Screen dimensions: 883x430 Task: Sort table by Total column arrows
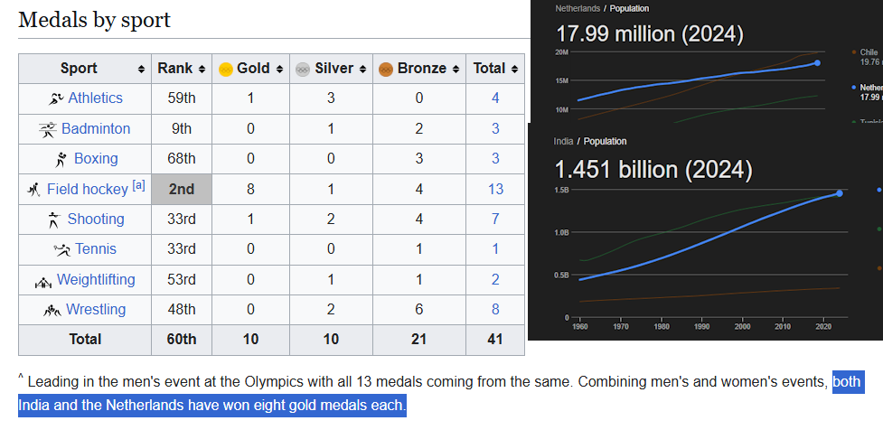pos(514,69)
